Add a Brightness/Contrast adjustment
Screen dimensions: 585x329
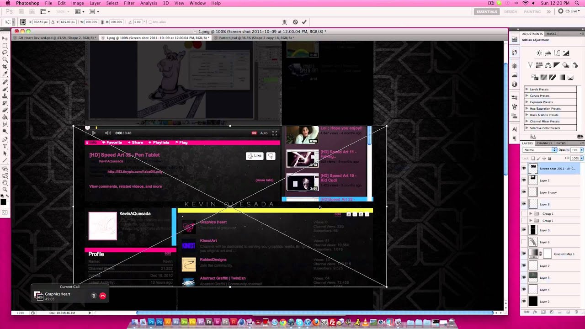(539, 53)
